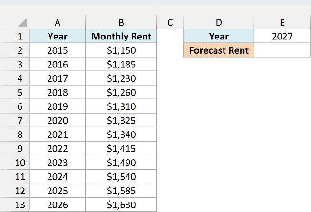This screenshot has width=311, height=212.
Task: Select row 11 header
Action: [x=14, y=177]
